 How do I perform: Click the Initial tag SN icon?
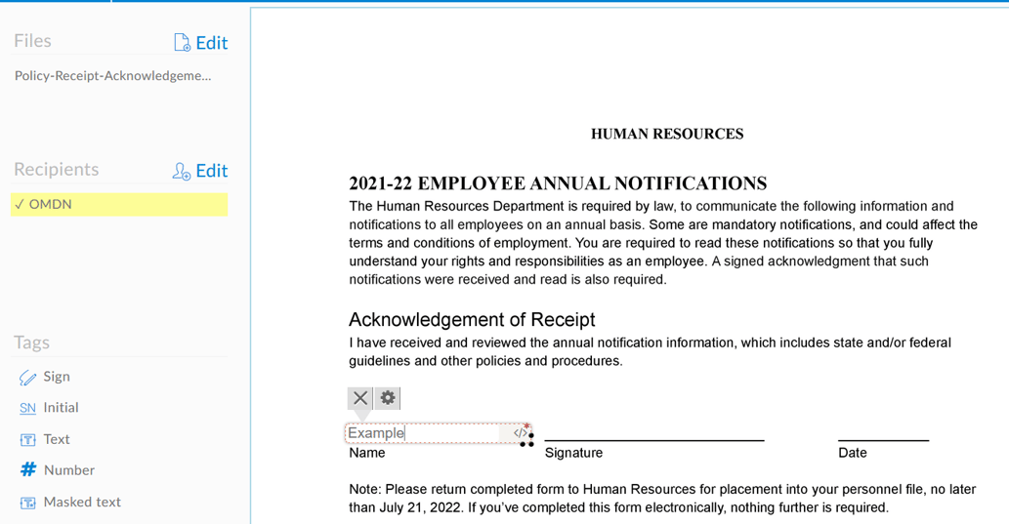coord(27,408)
